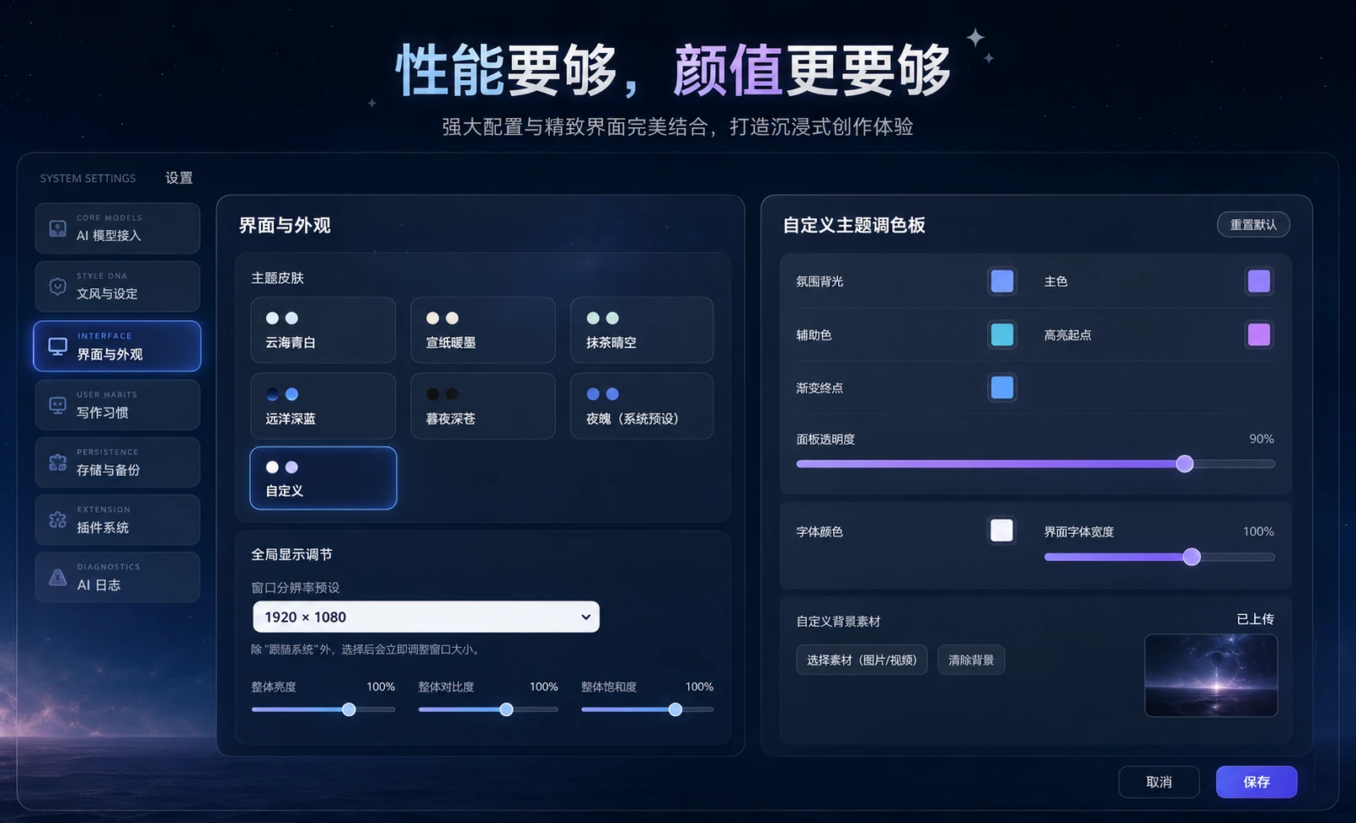This screenshot has width=1356, height=823.
Task: Click the 保存 button
Action: [1257, 782]
